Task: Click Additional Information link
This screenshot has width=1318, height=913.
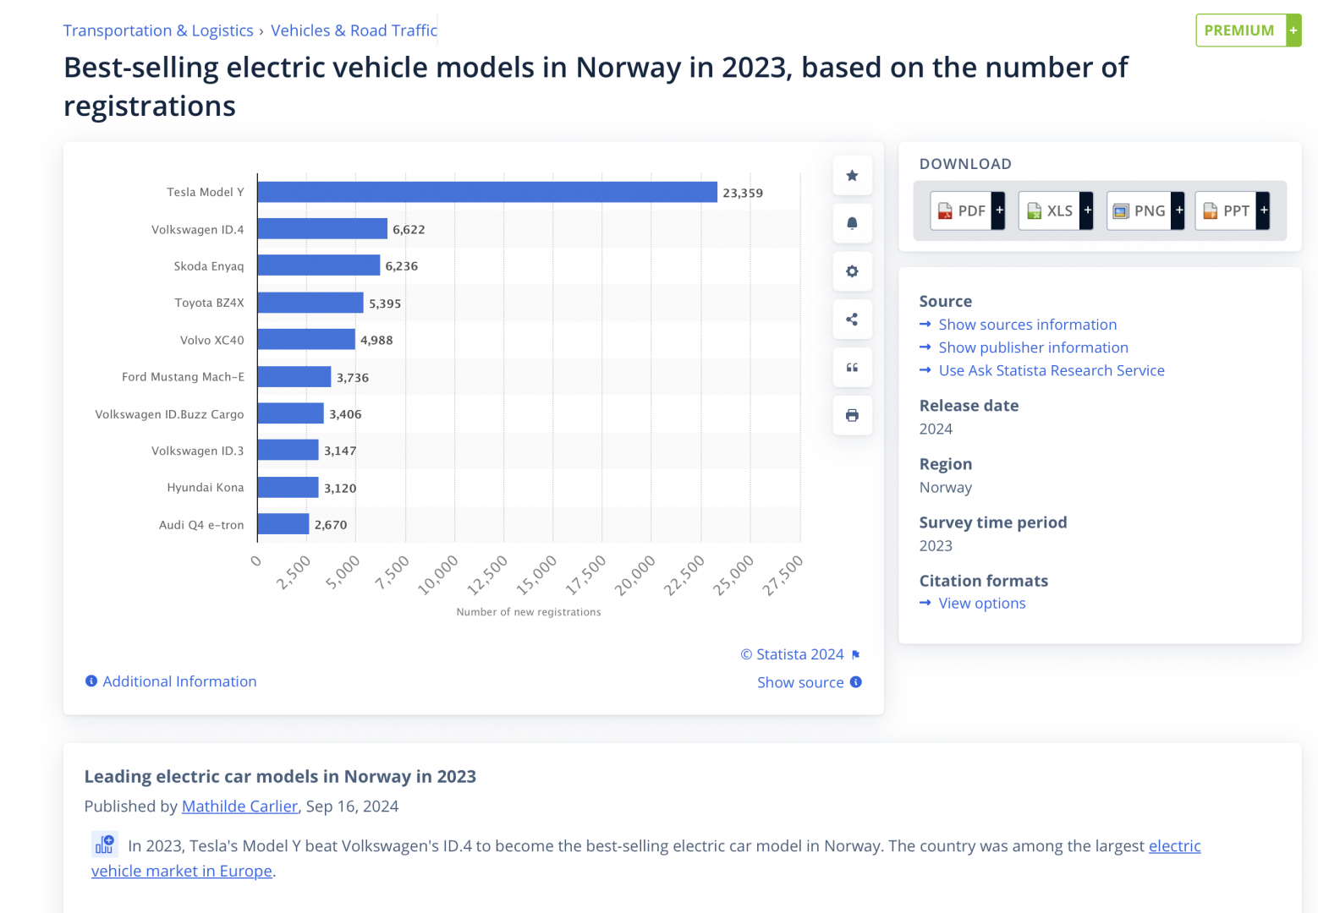Action: (x=179, y=681)
